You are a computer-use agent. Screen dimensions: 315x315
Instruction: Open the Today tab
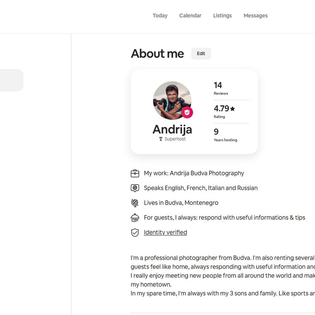[x=160, y=16]
